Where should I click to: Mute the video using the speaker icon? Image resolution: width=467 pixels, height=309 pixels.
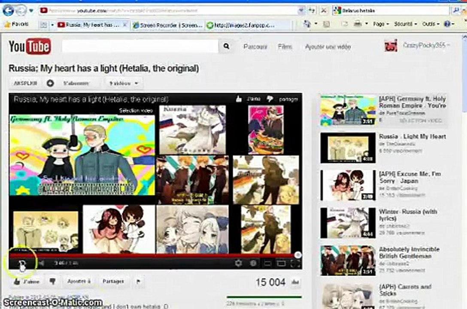click(x=41, y=263)
